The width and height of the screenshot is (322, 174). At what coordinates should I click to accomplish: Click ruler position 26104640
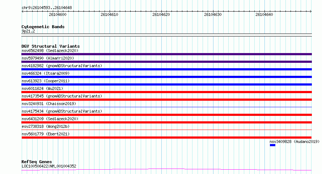point(264,14)
